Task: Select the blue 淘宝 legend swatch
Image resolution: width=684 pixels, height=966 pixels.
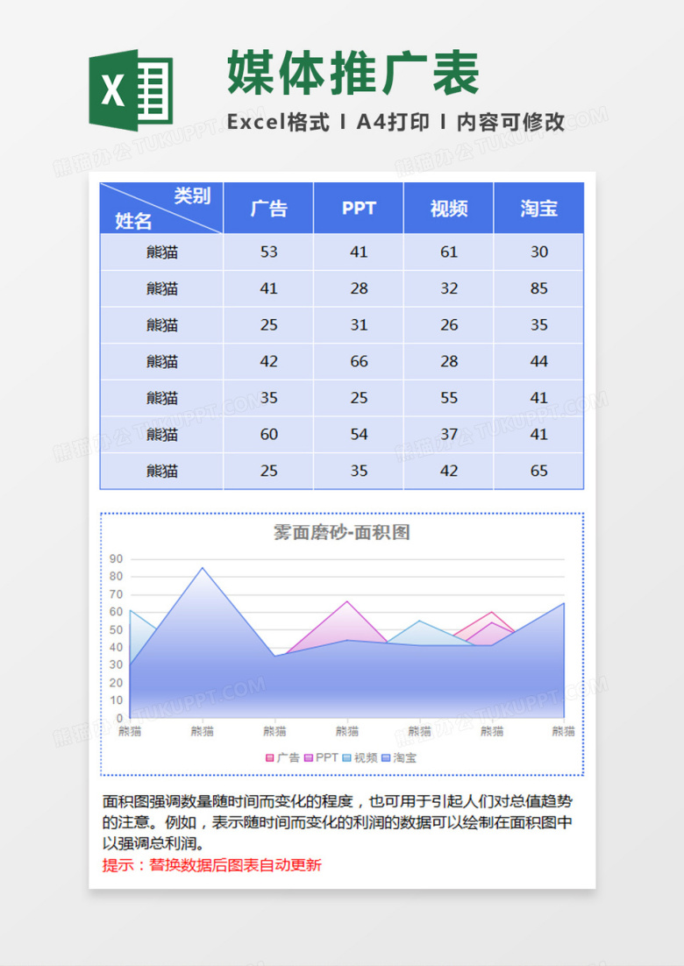Action: 387,757
